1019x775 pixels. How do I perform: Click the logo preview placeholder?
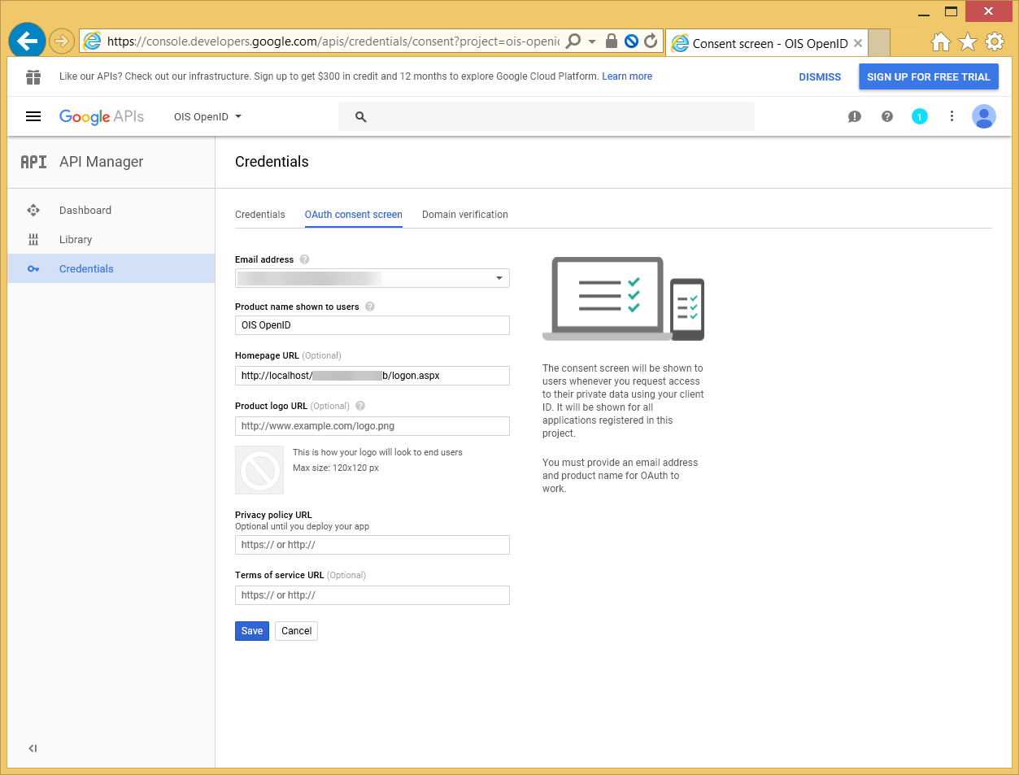pos(259,470)
